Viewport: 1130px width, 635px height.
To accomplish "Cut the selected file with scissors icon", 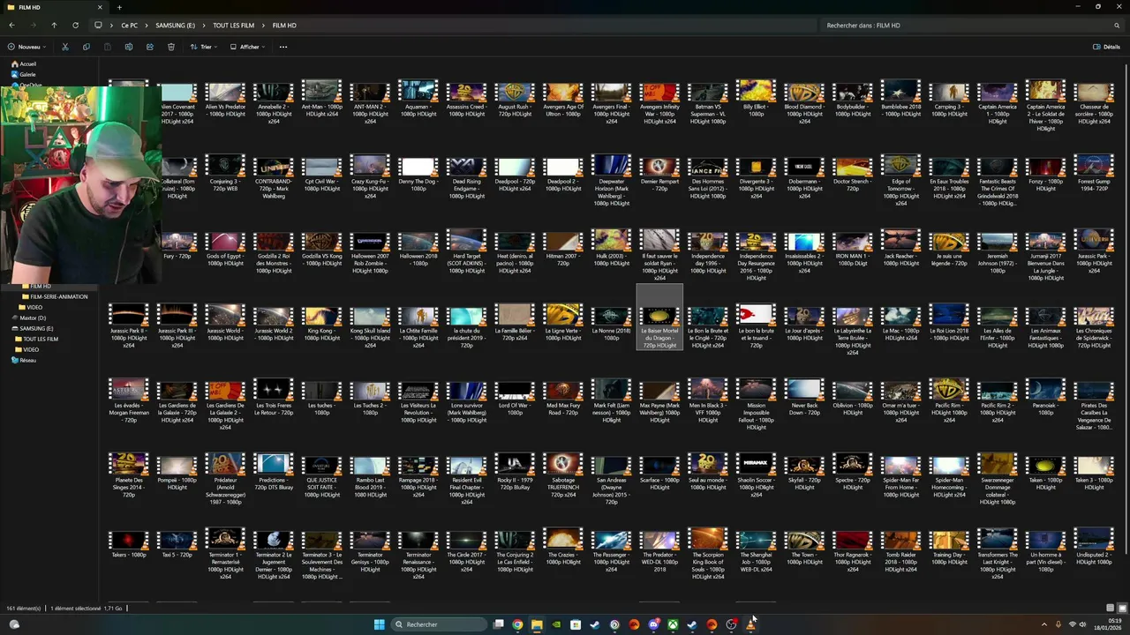I will (x=64, y=47).
